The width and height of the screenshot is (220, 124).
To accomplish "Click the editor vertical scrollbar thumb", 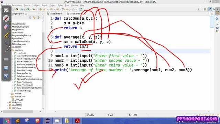I will pos(212,22).
